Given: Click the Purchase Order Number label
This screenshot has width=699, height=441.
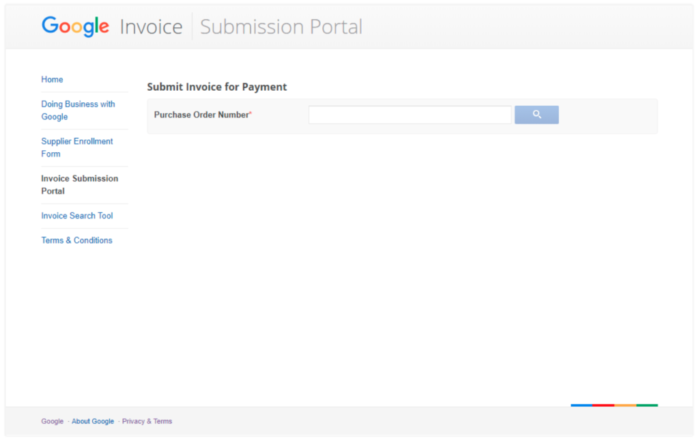Looking at the screenshot, I should click(202, 115).
